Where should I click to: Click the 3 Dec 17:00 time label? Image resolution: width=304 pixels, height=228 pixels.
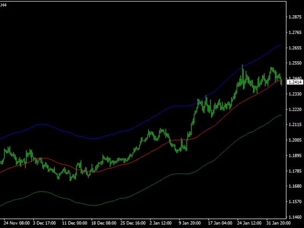pyautogui.click(x=44, y=223)
